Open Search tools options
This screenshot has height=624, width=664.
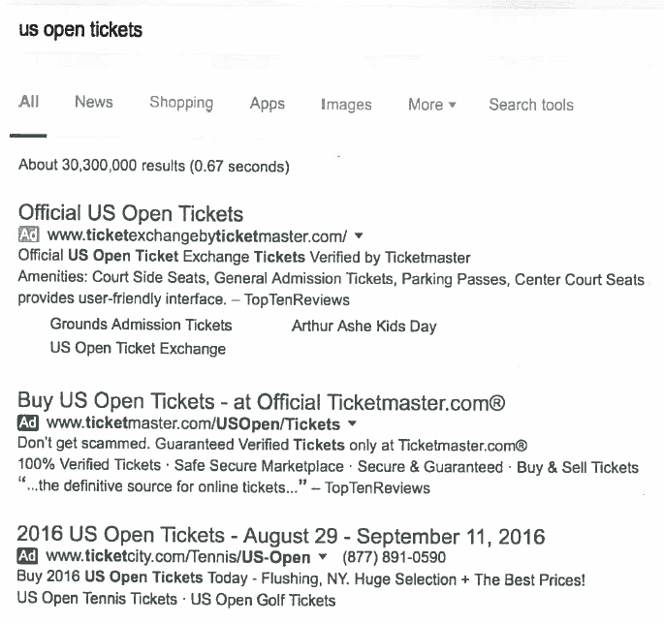[531, 105]
